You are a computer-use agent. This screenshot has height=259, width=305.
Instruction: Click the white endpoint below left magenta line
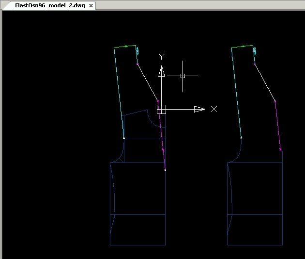pos(166,170)
